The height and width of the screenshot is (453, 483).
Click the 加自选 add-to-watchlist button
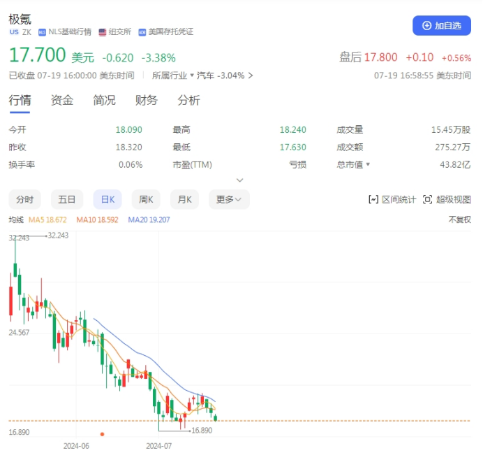click(x=441, y=26)
